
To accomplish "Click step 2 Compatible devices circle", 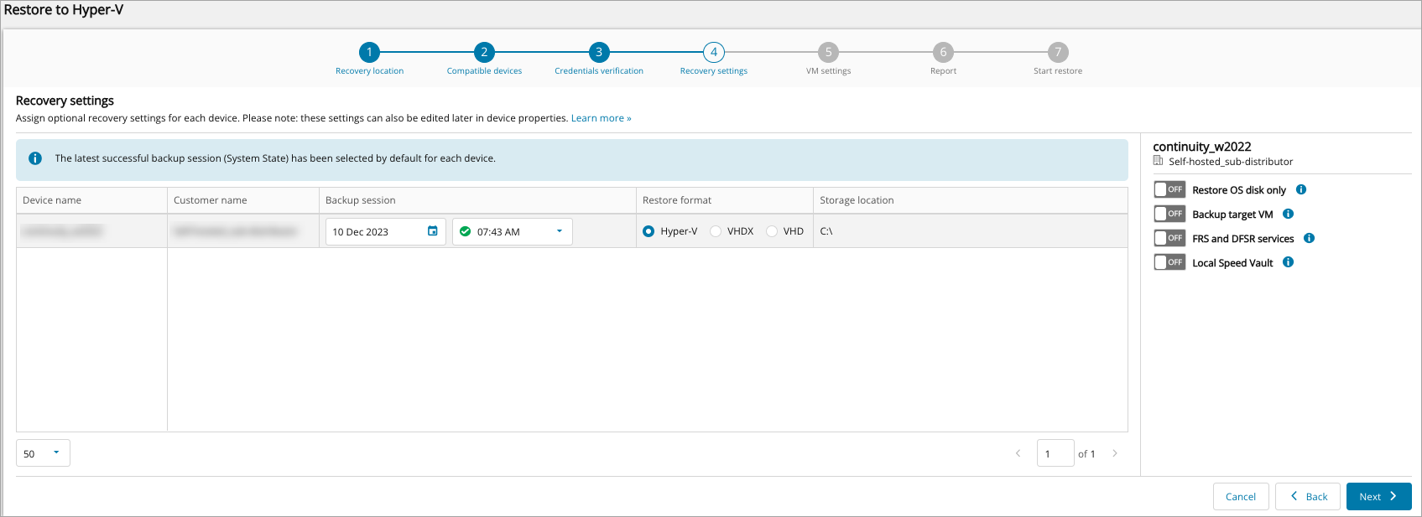I will pos(484,52).
